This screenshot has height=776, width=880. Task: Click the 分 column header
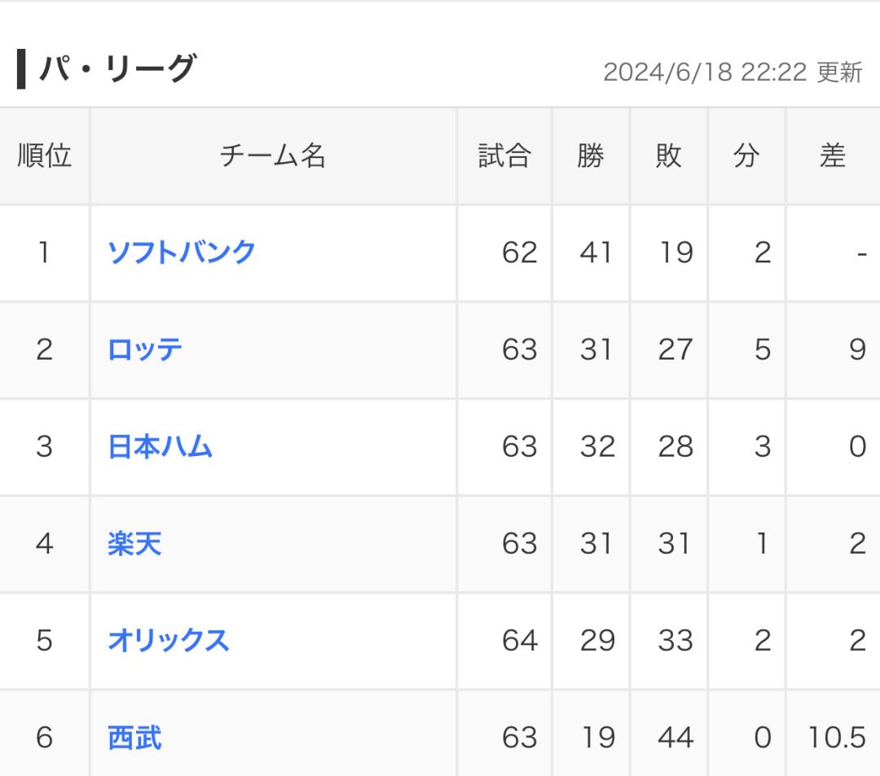click(x=746, y=156)
